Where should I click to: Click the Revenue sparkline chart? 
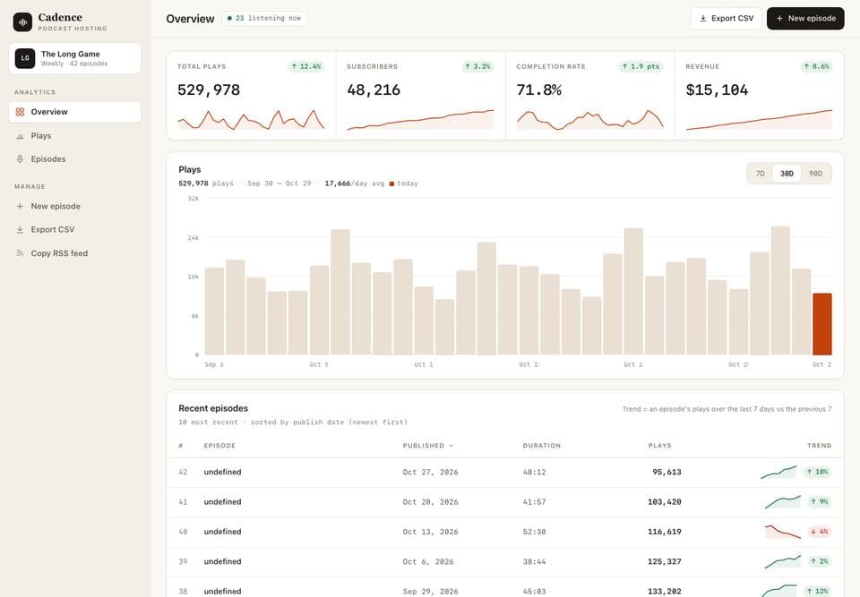tap(759, 120)
